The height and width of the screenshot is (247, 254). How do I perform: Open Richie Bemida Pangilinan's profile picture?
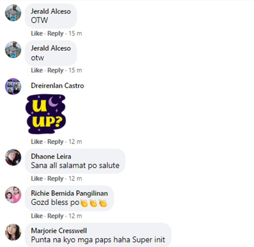[13, 195]
